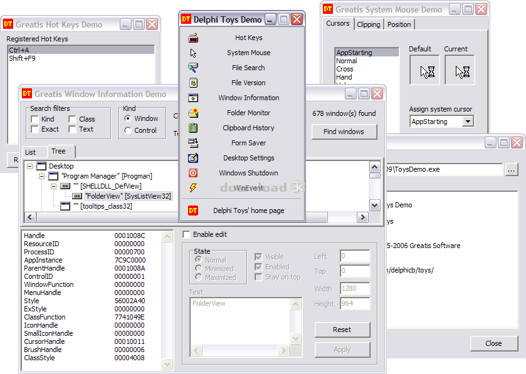Enable the Class search filter checkbox
526x374 pixels.
(73, 119)
